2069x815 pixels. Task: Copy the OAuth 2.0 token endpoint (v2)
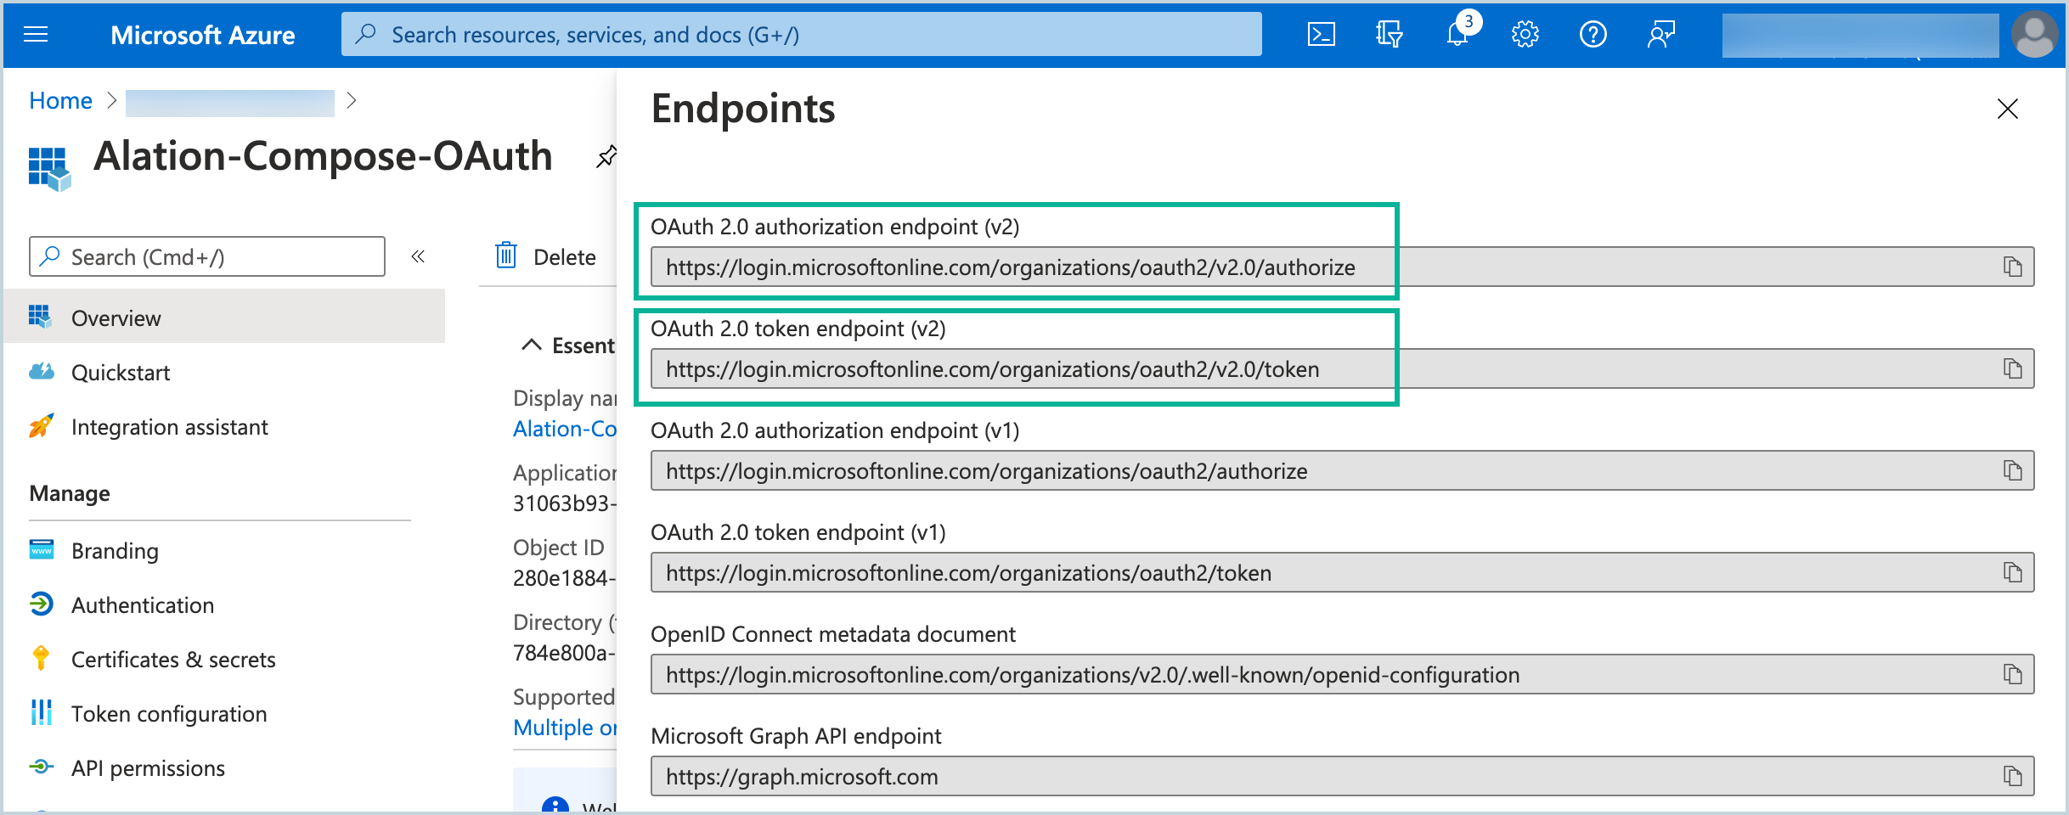[2012, 368]
